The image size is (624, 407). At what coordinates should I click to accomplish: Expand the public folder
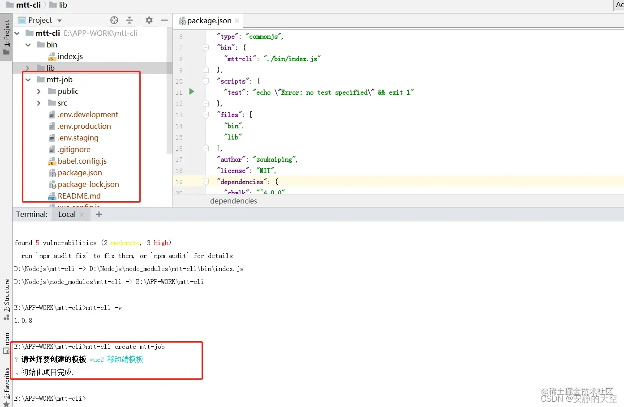(x=39, y=91)
